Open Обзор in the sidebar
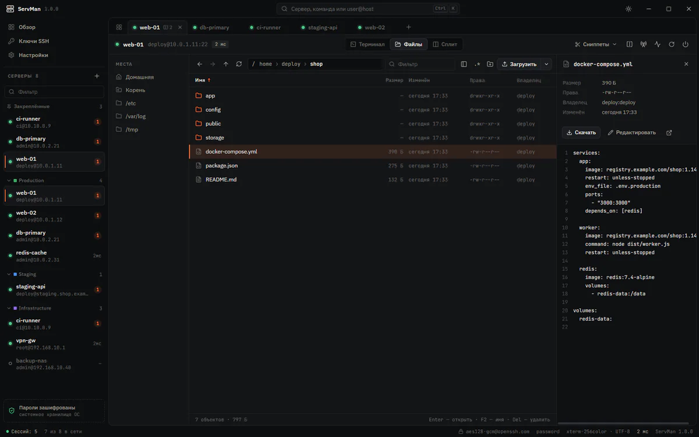 (x=54, y=27)
